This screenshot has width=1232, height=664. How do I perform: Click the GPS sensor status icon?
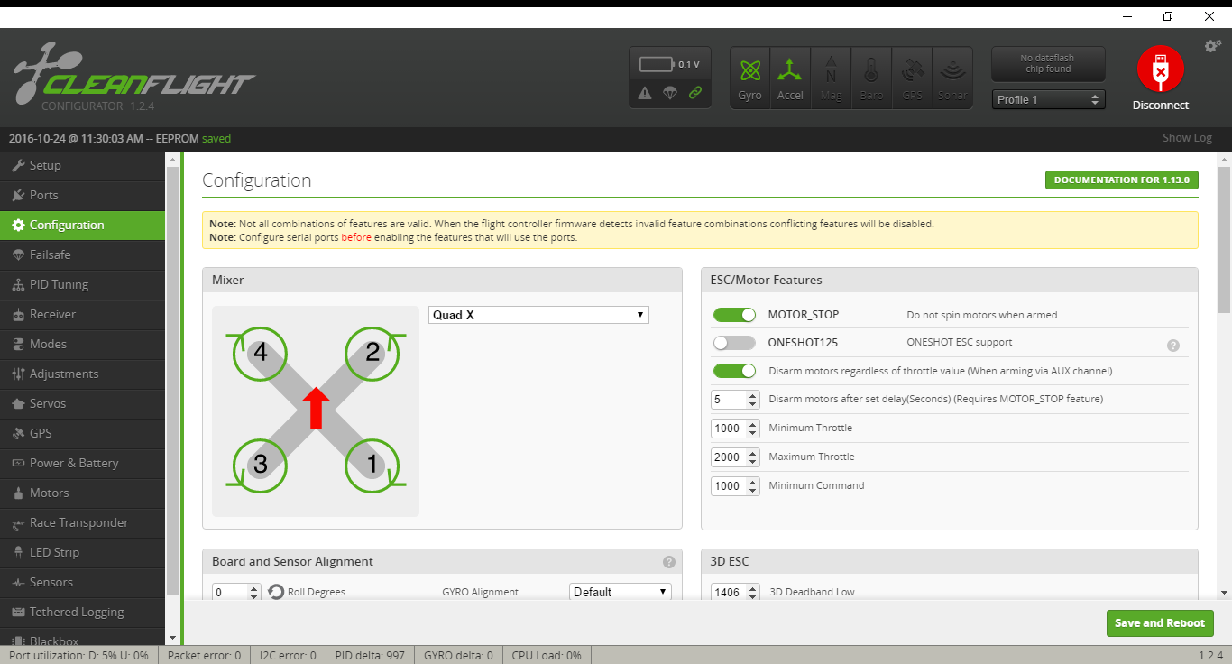pyautogui.click(x=912, y=78)
